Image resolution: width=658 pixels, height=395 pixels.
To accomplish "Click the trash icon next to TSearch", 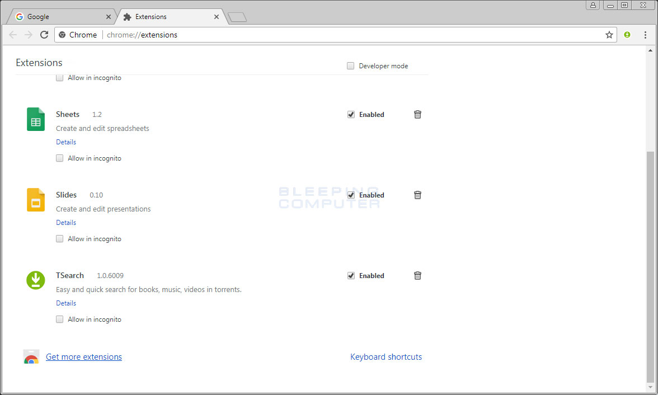I will (x=417, y=276).
